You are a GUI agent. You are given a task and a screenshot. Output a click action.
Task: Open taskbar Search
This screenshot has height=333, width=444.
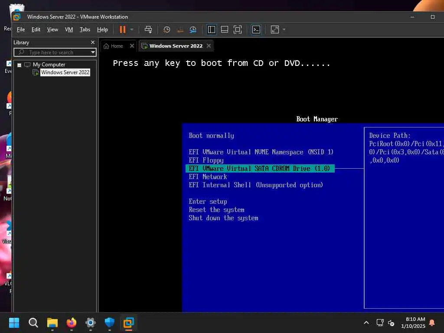coord(33,323)
